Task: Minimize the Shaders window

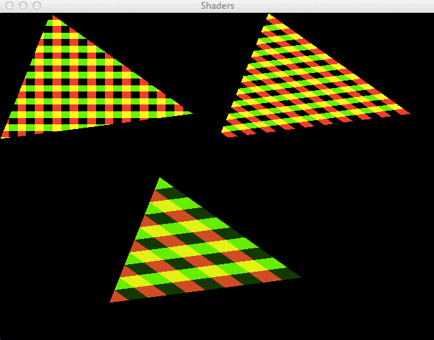Action: 22,5
